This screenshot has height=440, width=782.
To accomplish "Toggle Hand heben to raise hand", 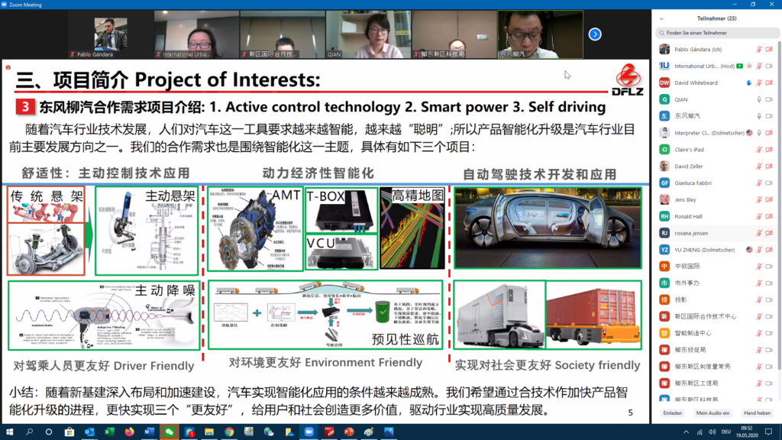I will (x=757, y=412).
